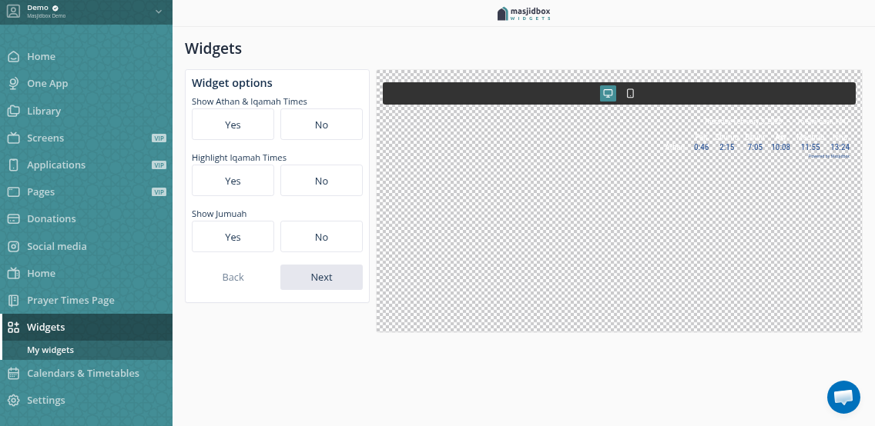Click the Settings gear icon

(13, 401)
